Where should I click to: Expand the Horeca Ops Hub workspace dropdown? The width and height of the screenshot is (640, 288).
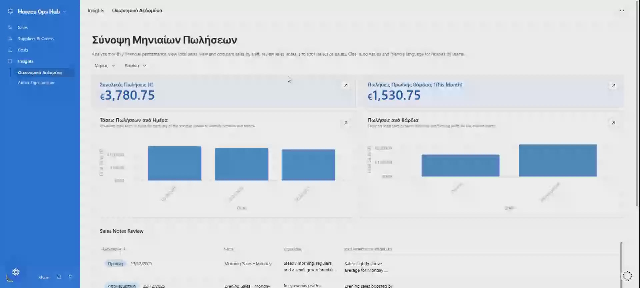click(64, 12)
